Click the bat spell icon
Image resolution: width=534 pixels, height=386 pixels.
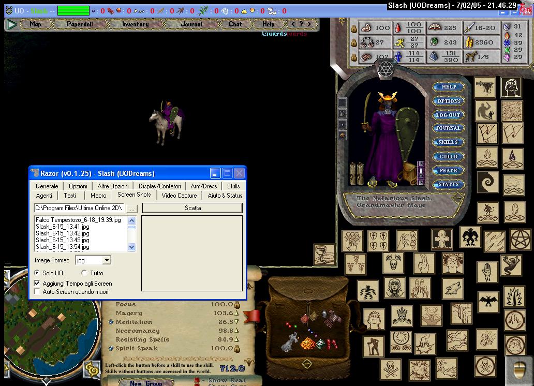[488, 301]
